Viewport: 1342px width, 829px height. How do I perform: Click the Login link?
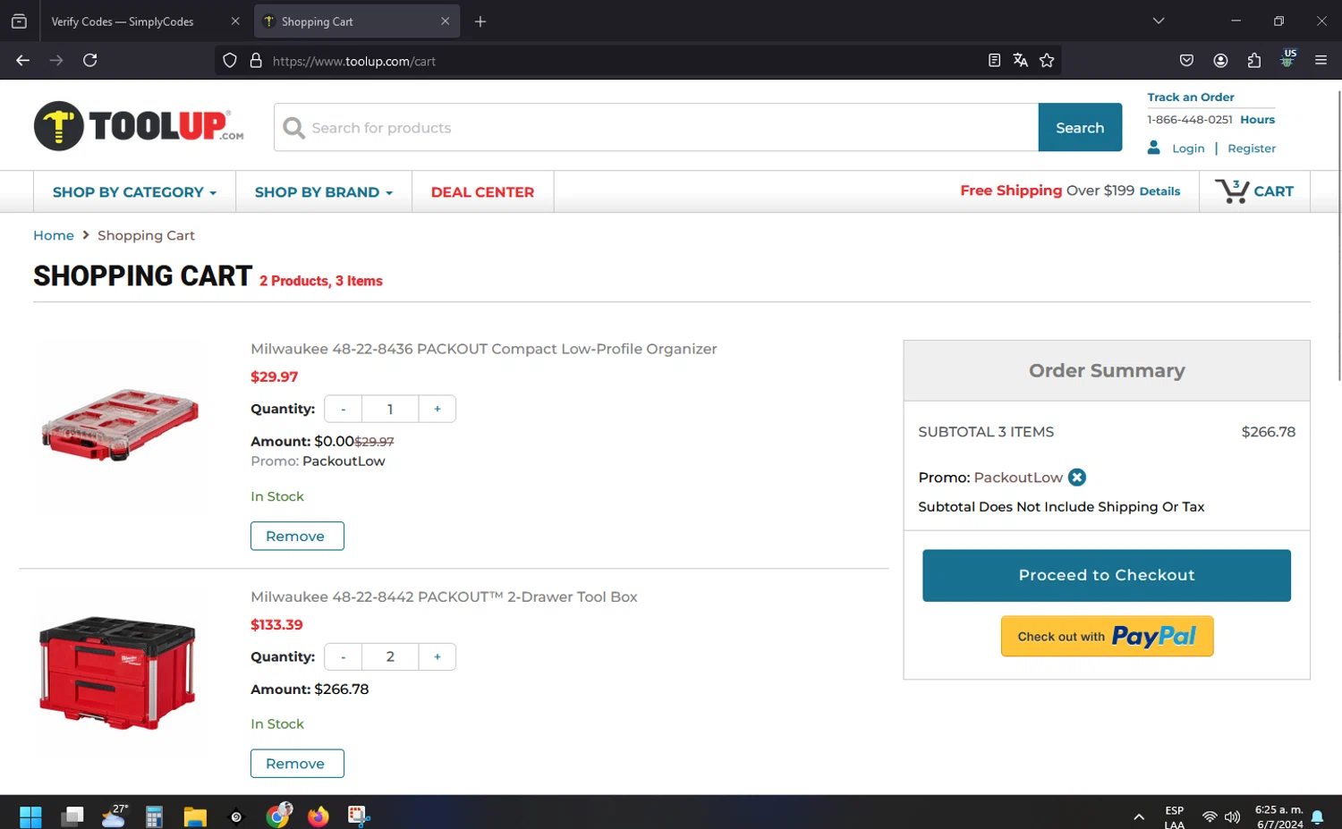(x=1188, y=148)
